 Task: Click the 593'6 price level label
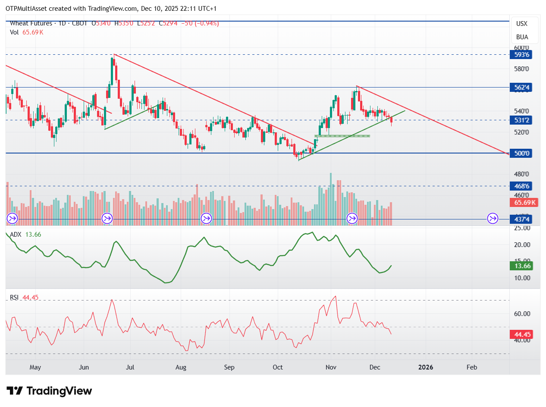pos(521,55)
